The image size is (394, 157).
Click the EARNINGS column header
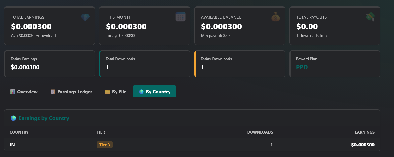tap(365, 132)
